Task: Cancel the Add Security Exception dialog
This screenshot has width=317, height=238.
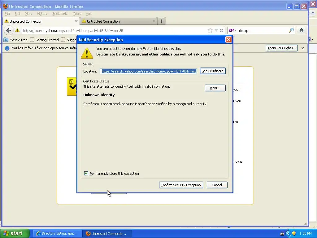Action: point(217,185)
